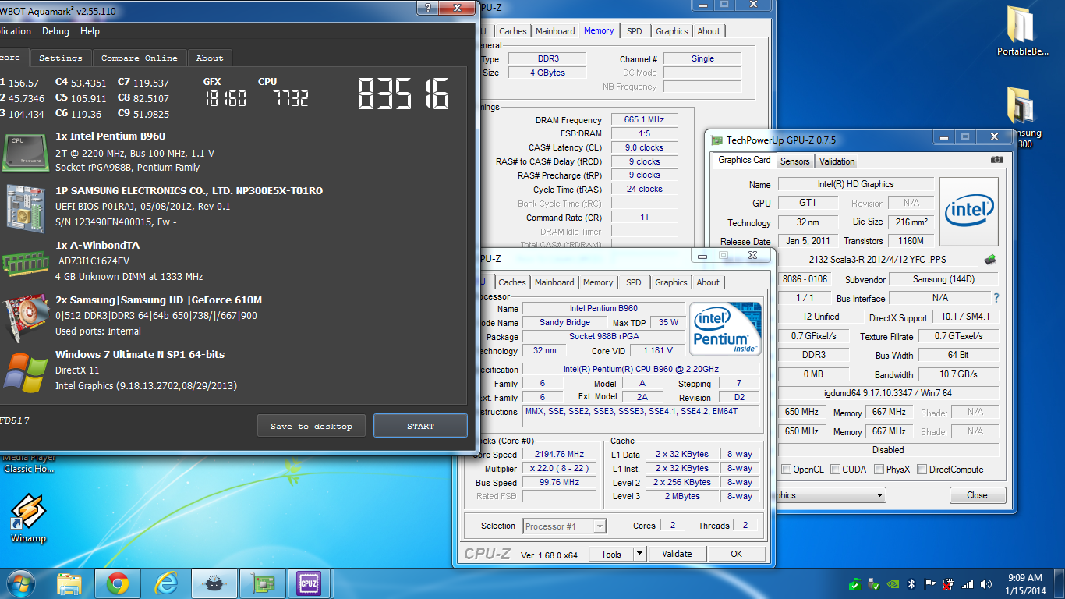Screen dimensions: 1065x599
Task: Open the About tab in Aquamark
Action: [x=209, y=58]
